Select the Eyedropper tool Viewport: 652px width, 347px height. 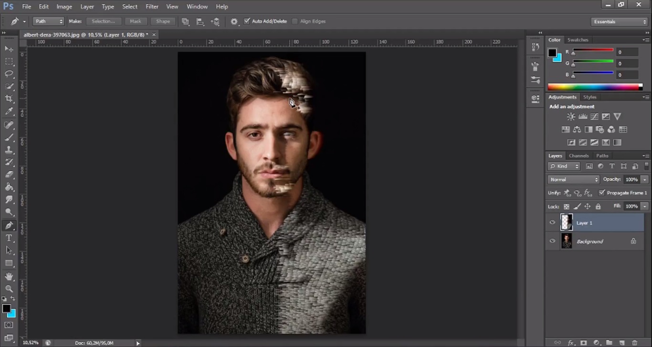click(9, 112)
